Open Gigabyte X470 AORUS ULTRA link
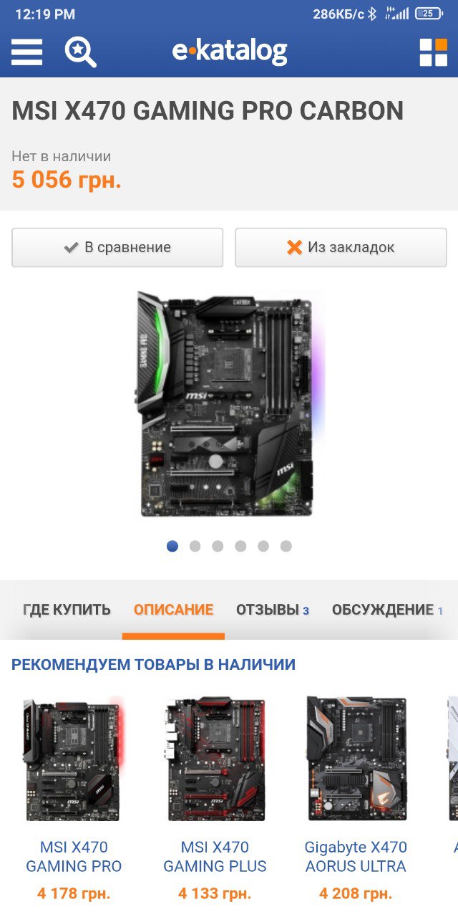 click(x=356, y=857)
